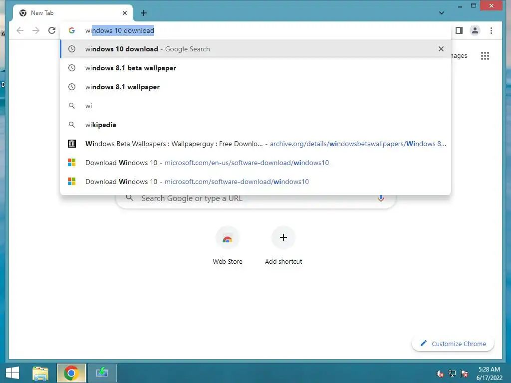Open the tab search dropdown chevron
This screenshot has height=383, width=511.
[441, 13]
